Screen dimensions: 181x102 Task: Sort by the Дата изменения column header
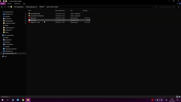point(60,10)
